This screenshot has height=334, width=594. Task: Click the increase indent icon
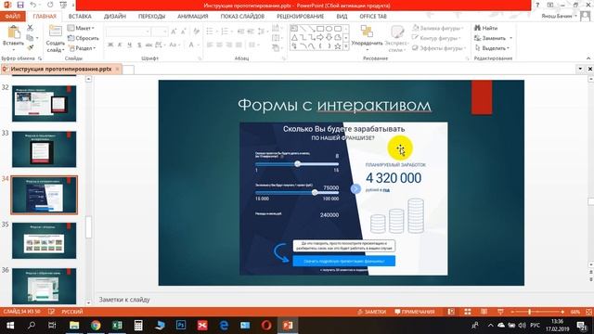[251, 32]
